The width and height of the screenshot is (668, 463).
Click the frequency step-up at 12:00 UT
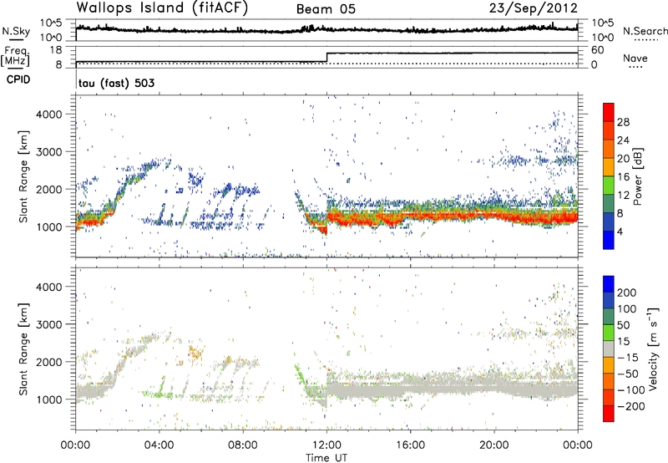[326, 58]
